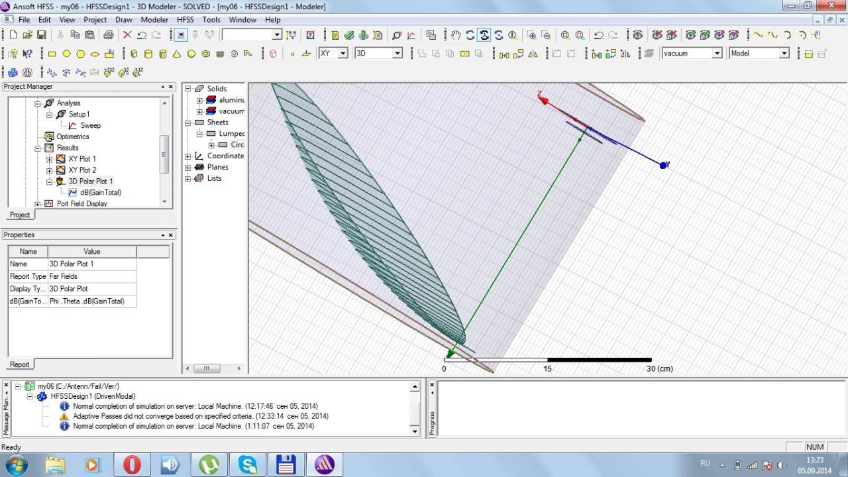Toggle the Hide/Show objects eye icon
Viewport: 848px width, 477px height.
pyautogui.click(x=637, y=35)
